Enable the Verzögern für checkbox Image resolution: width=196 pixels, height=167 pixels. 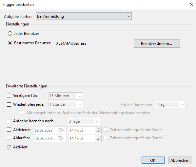(x=9, y=96)
